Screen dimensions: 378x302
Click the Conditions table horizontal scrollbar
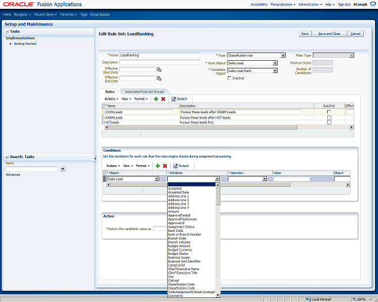pyautogui.click(x=200, y=185)
